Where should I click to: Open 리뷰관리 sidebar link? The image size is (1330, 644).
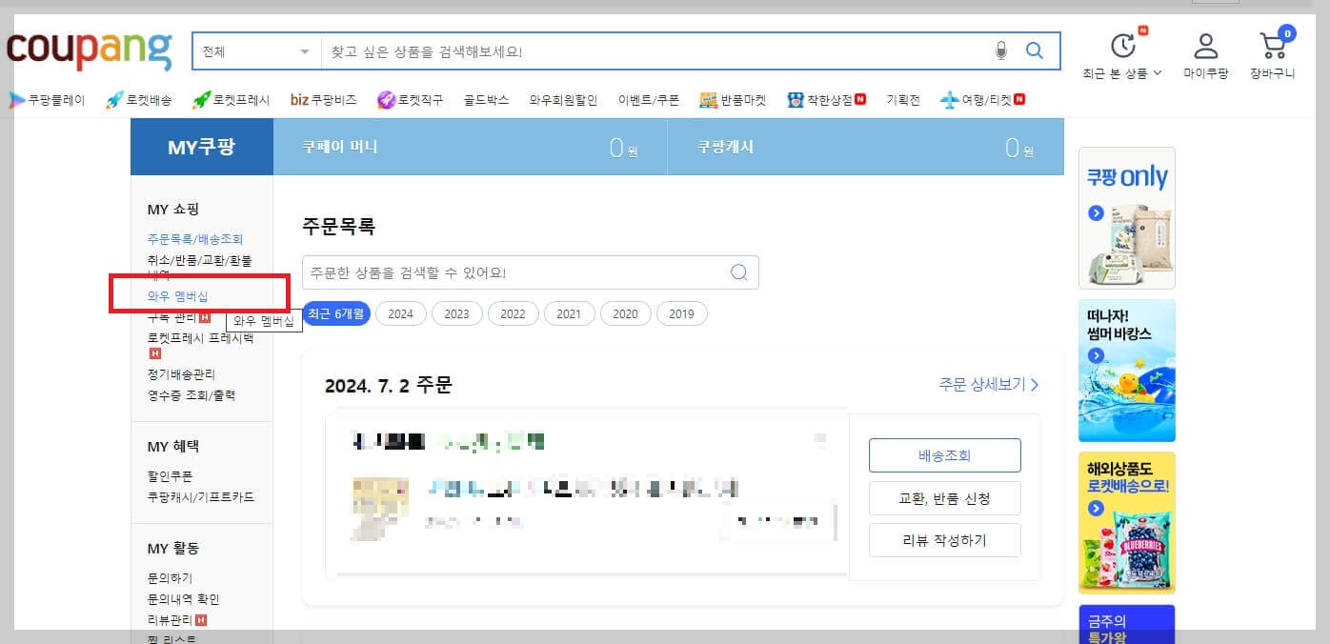click(171, 620)
